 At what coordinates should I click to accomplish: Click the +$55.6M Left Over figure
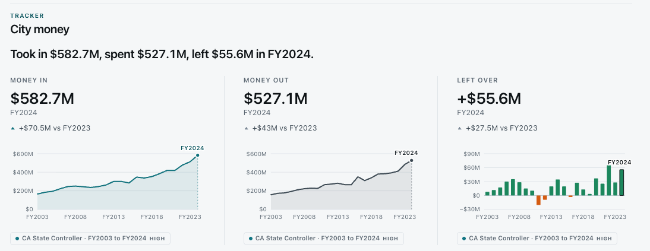pos(489,99)
